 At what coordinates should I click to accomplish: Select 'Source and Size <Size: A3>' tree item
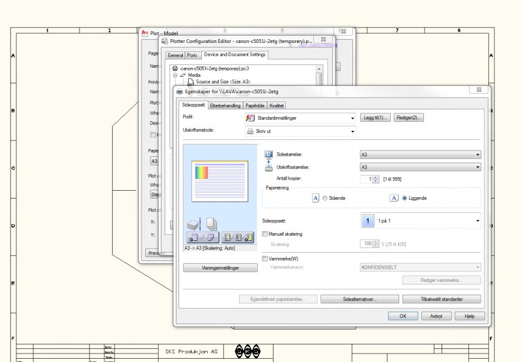(223, 81)
